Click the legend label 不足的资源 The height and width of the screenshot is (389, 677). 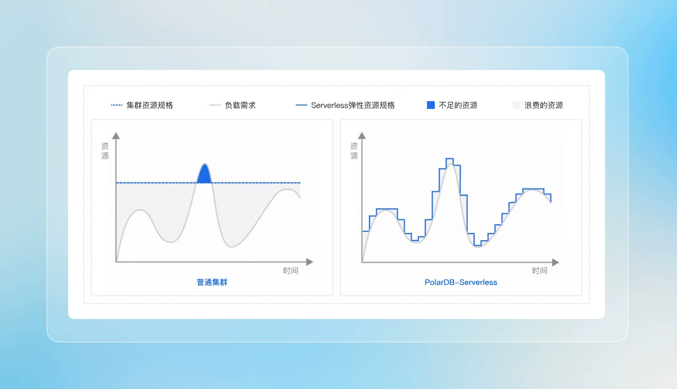click(458, 105)
